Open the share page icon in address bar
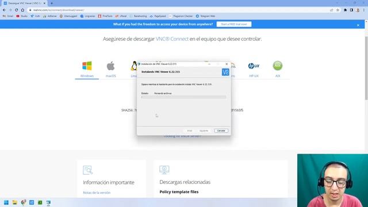The width and height of the screenshot is (368, 207). (x=332, y=10)
